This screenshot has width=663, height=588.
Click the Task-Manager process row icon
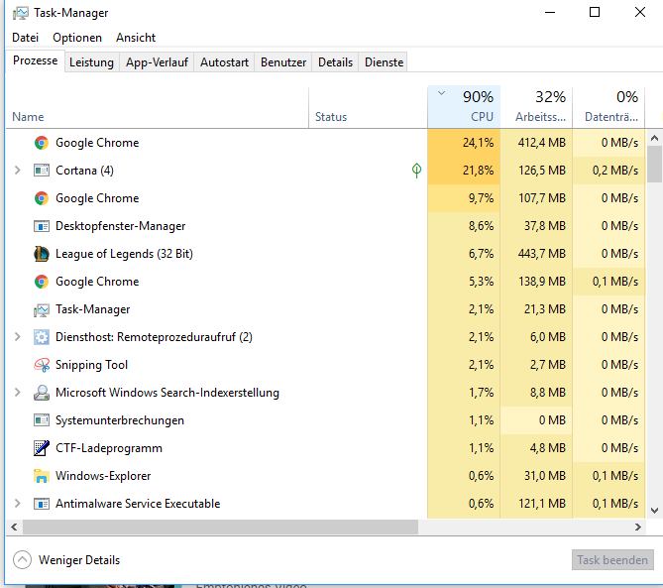(42, 310)
